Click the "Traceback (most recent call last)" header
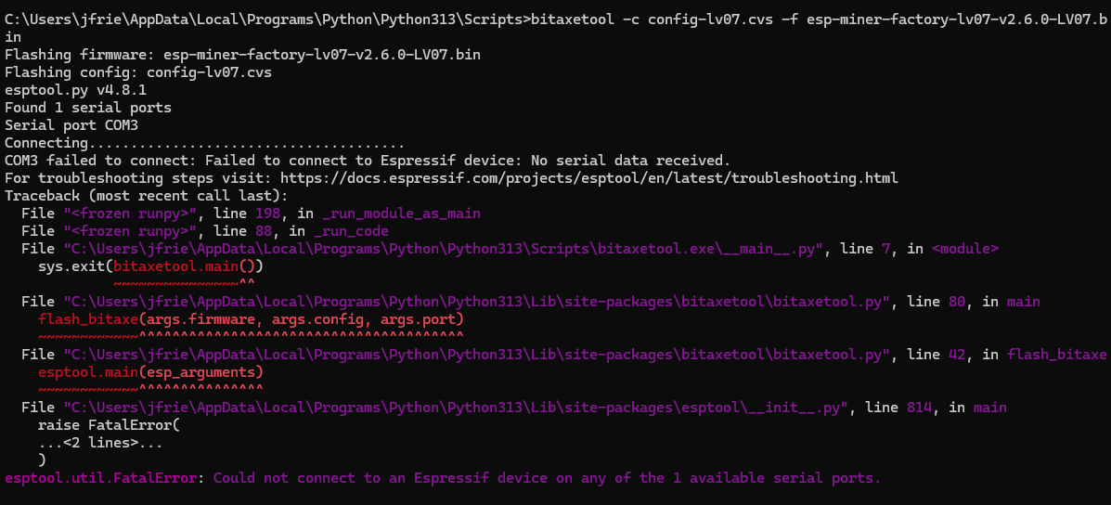The height and width of the screenshot is (505, 1111). (147, 196)
